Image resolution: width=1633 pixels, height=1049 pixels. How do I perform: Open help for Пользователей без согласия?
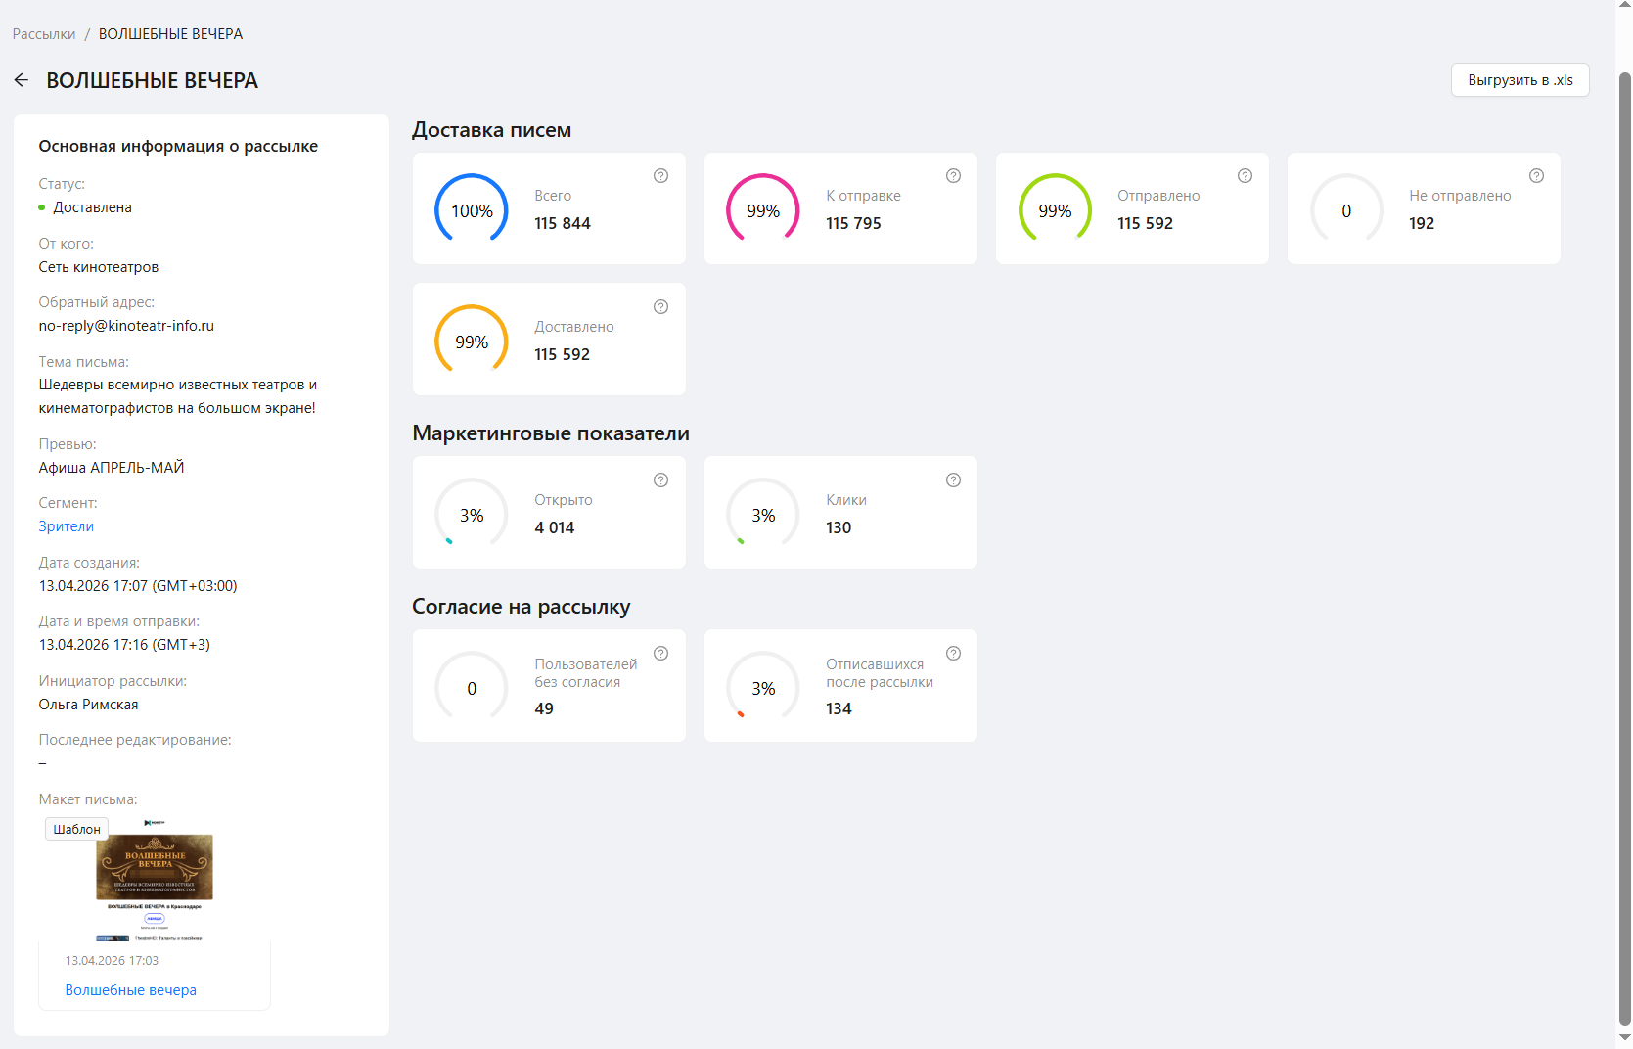(660, 654)
